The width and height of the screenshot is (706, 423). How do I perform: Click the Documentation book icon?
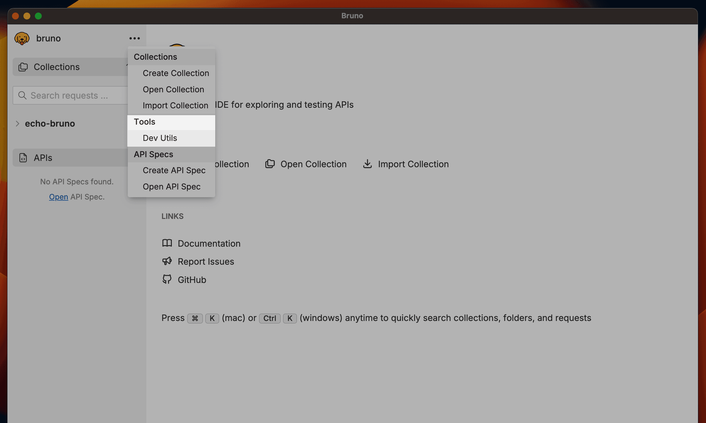(167, 243)
